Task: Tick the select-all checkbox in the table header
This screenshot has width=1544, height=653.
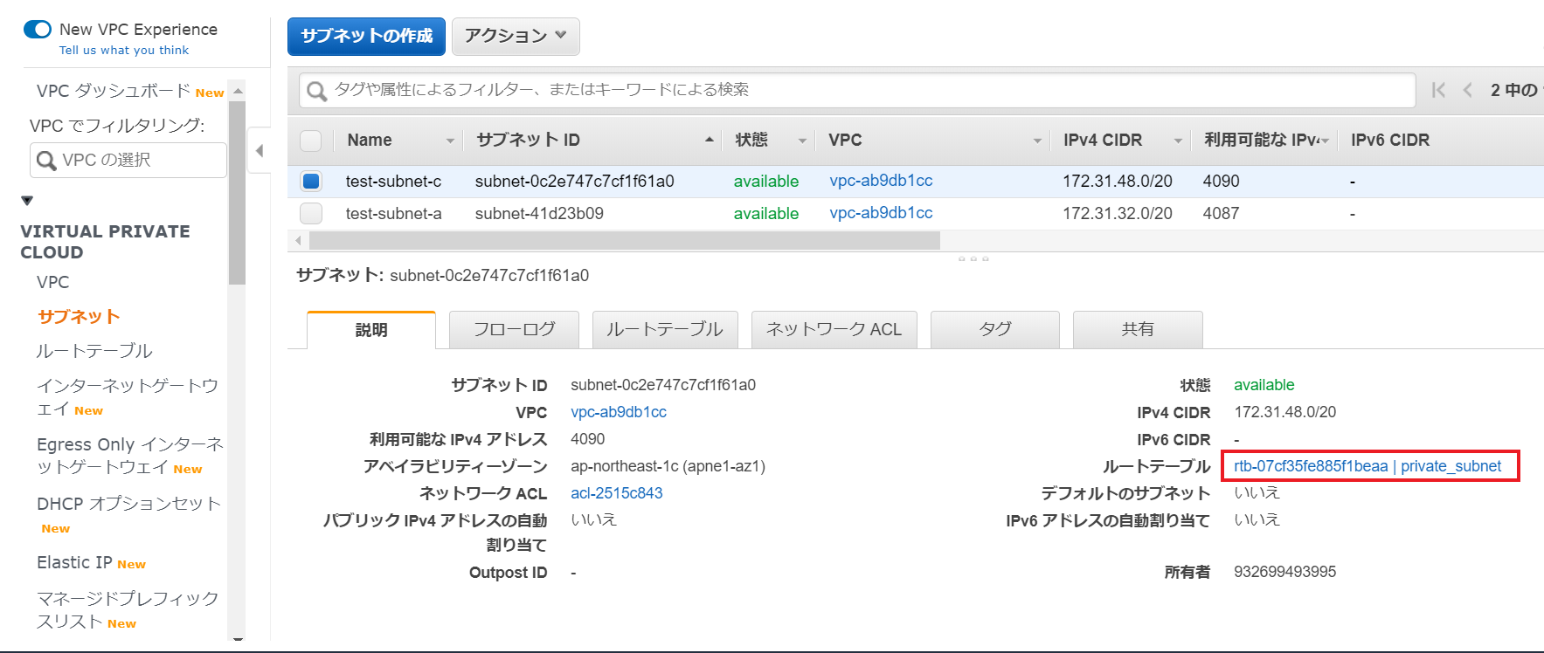Action: point(311,141)
